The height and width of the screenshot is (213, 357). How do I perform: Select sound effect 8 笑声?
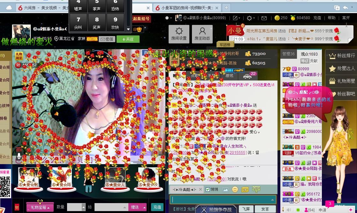pyautogui.click(x=97, y=22)
